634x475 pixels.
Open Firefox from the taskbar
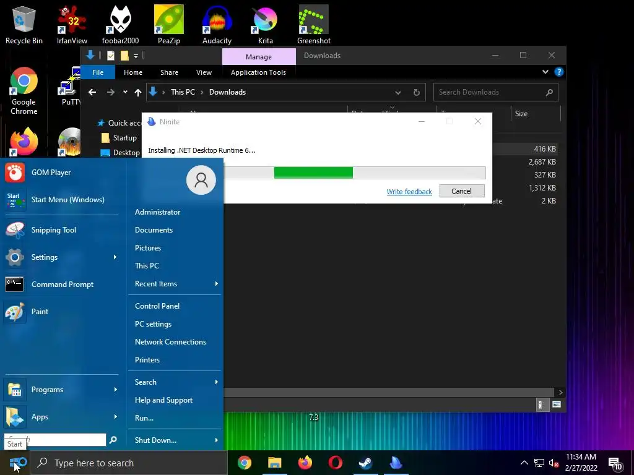point(305,463)
